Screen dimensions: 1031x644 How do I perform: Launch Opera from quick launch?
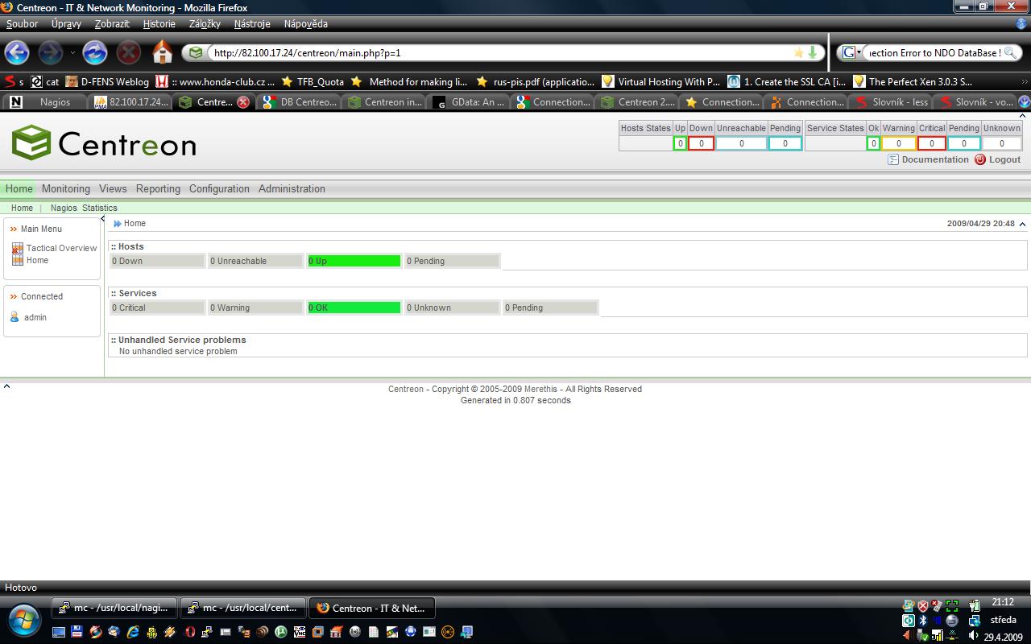point(189,632)
